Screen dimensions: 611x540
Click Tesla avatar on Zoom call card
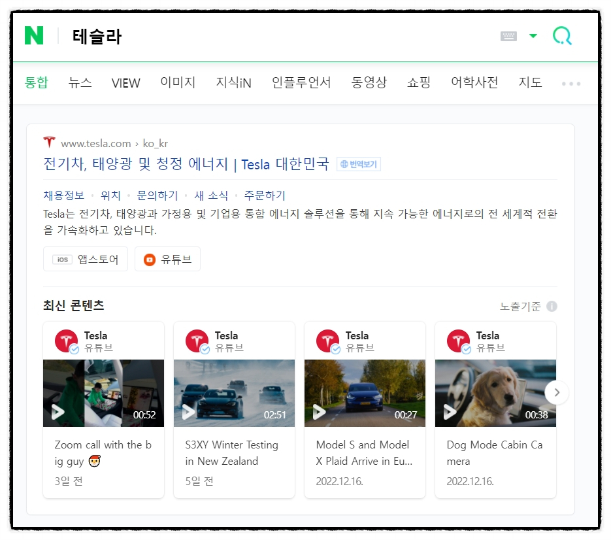[x=67, y=341]
